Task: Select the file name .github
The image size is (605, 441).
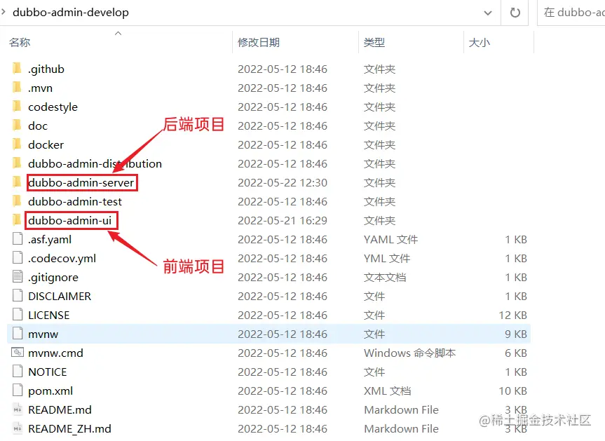Action: point(46,69)
